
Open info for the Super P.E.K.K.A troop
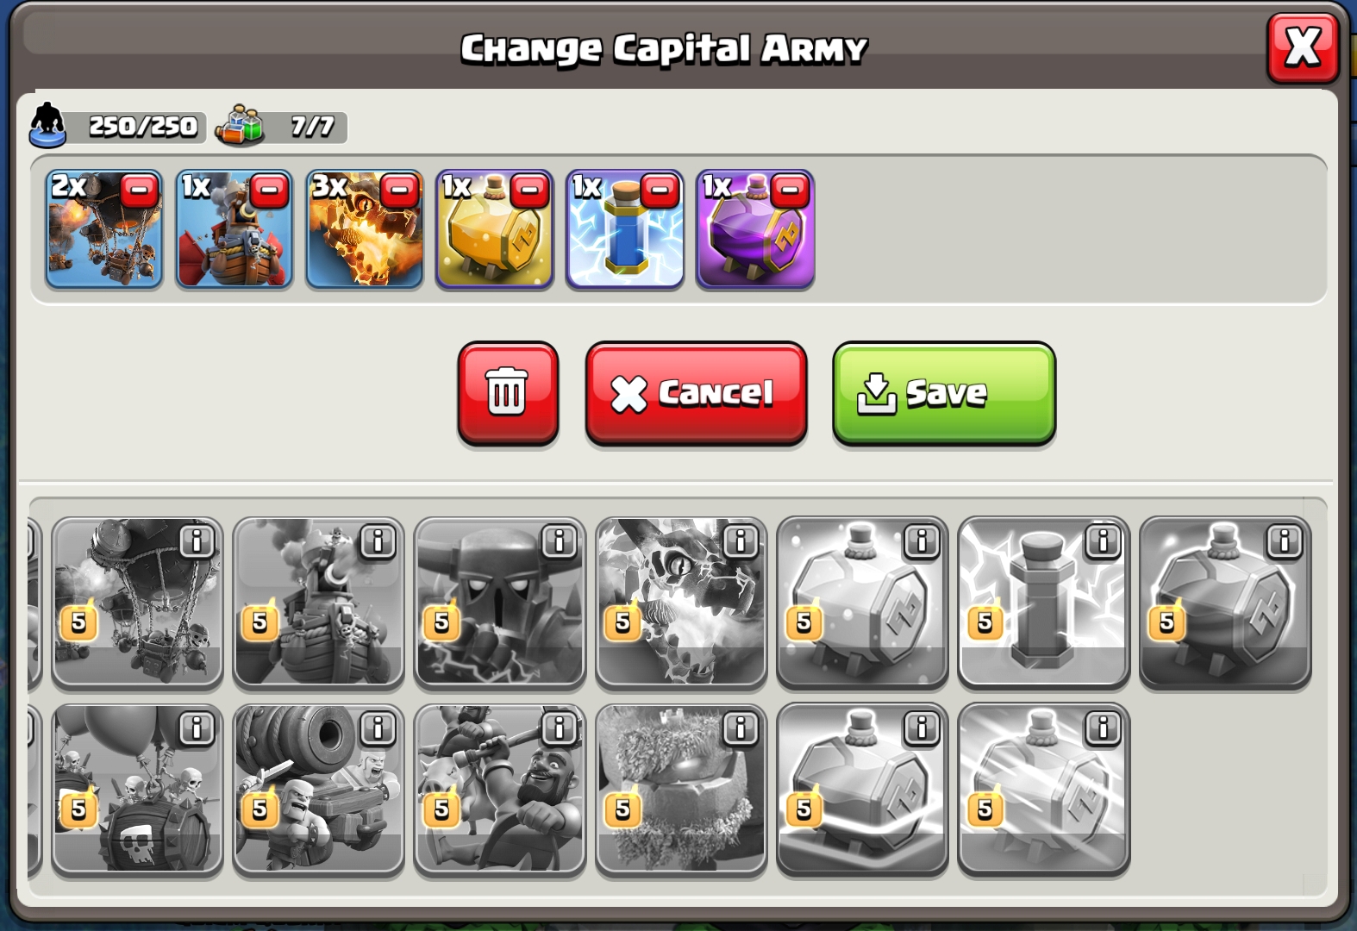[x=559, y=541]
